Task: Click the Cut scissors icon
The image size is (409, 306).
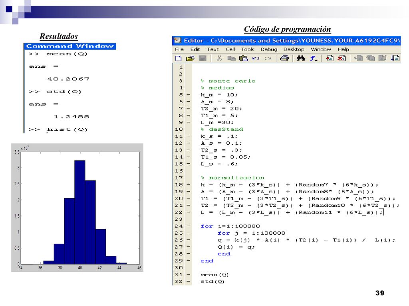Action: tap(219, 58)
